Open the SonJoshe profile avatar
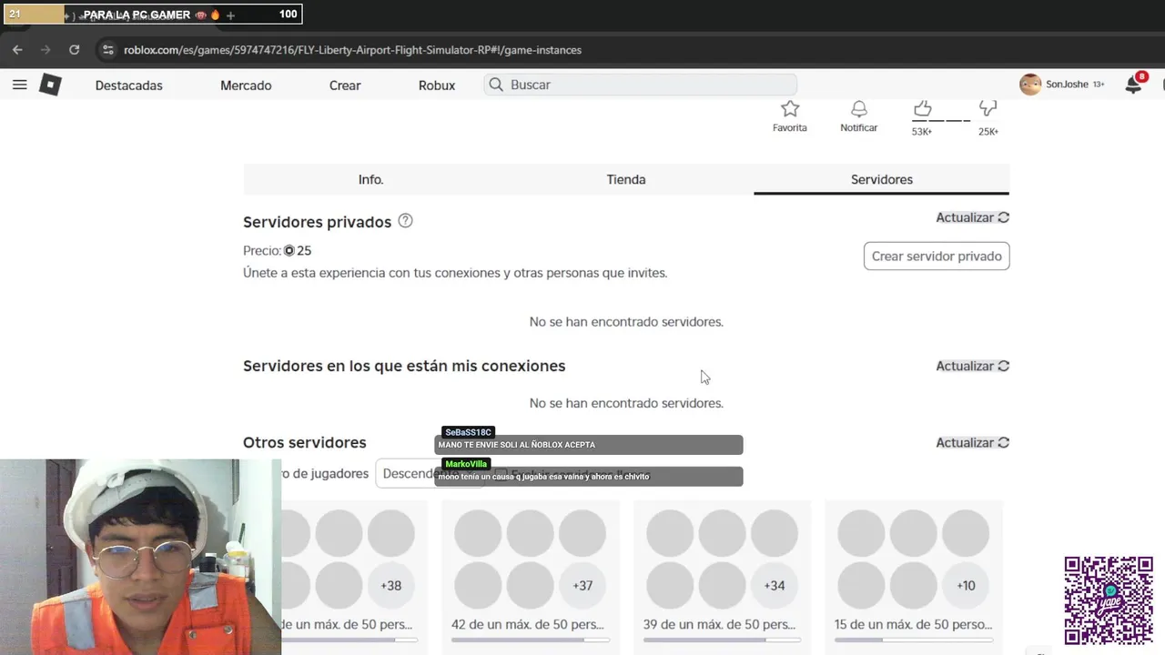 coord(1030,85)
